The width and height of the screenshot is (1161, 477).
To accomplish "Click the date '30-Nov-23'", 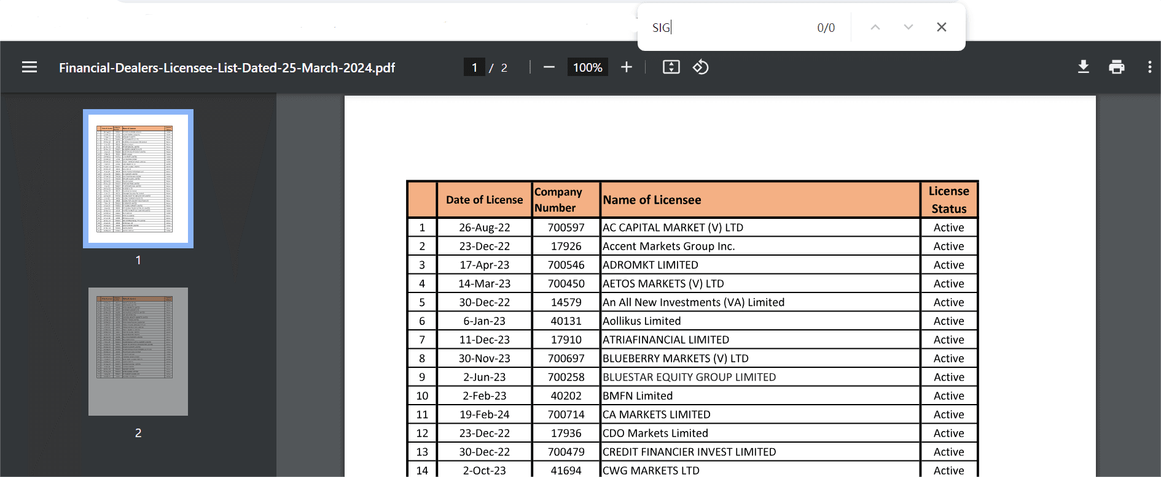I will click(x=485, y=359).
